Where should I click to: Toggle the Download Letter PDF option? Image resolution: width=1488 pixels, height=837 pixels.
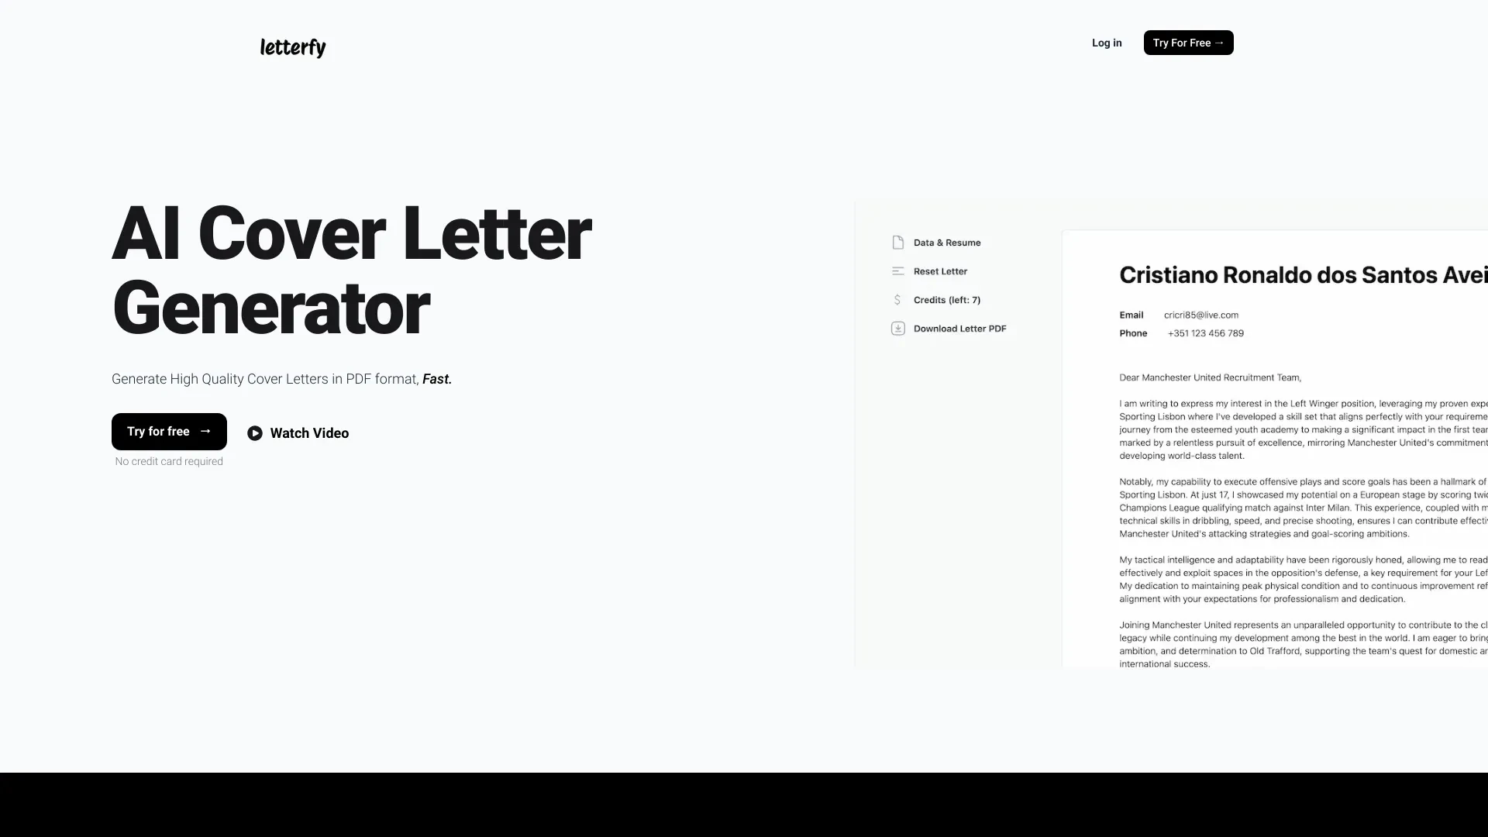click(x=947, y=327)
